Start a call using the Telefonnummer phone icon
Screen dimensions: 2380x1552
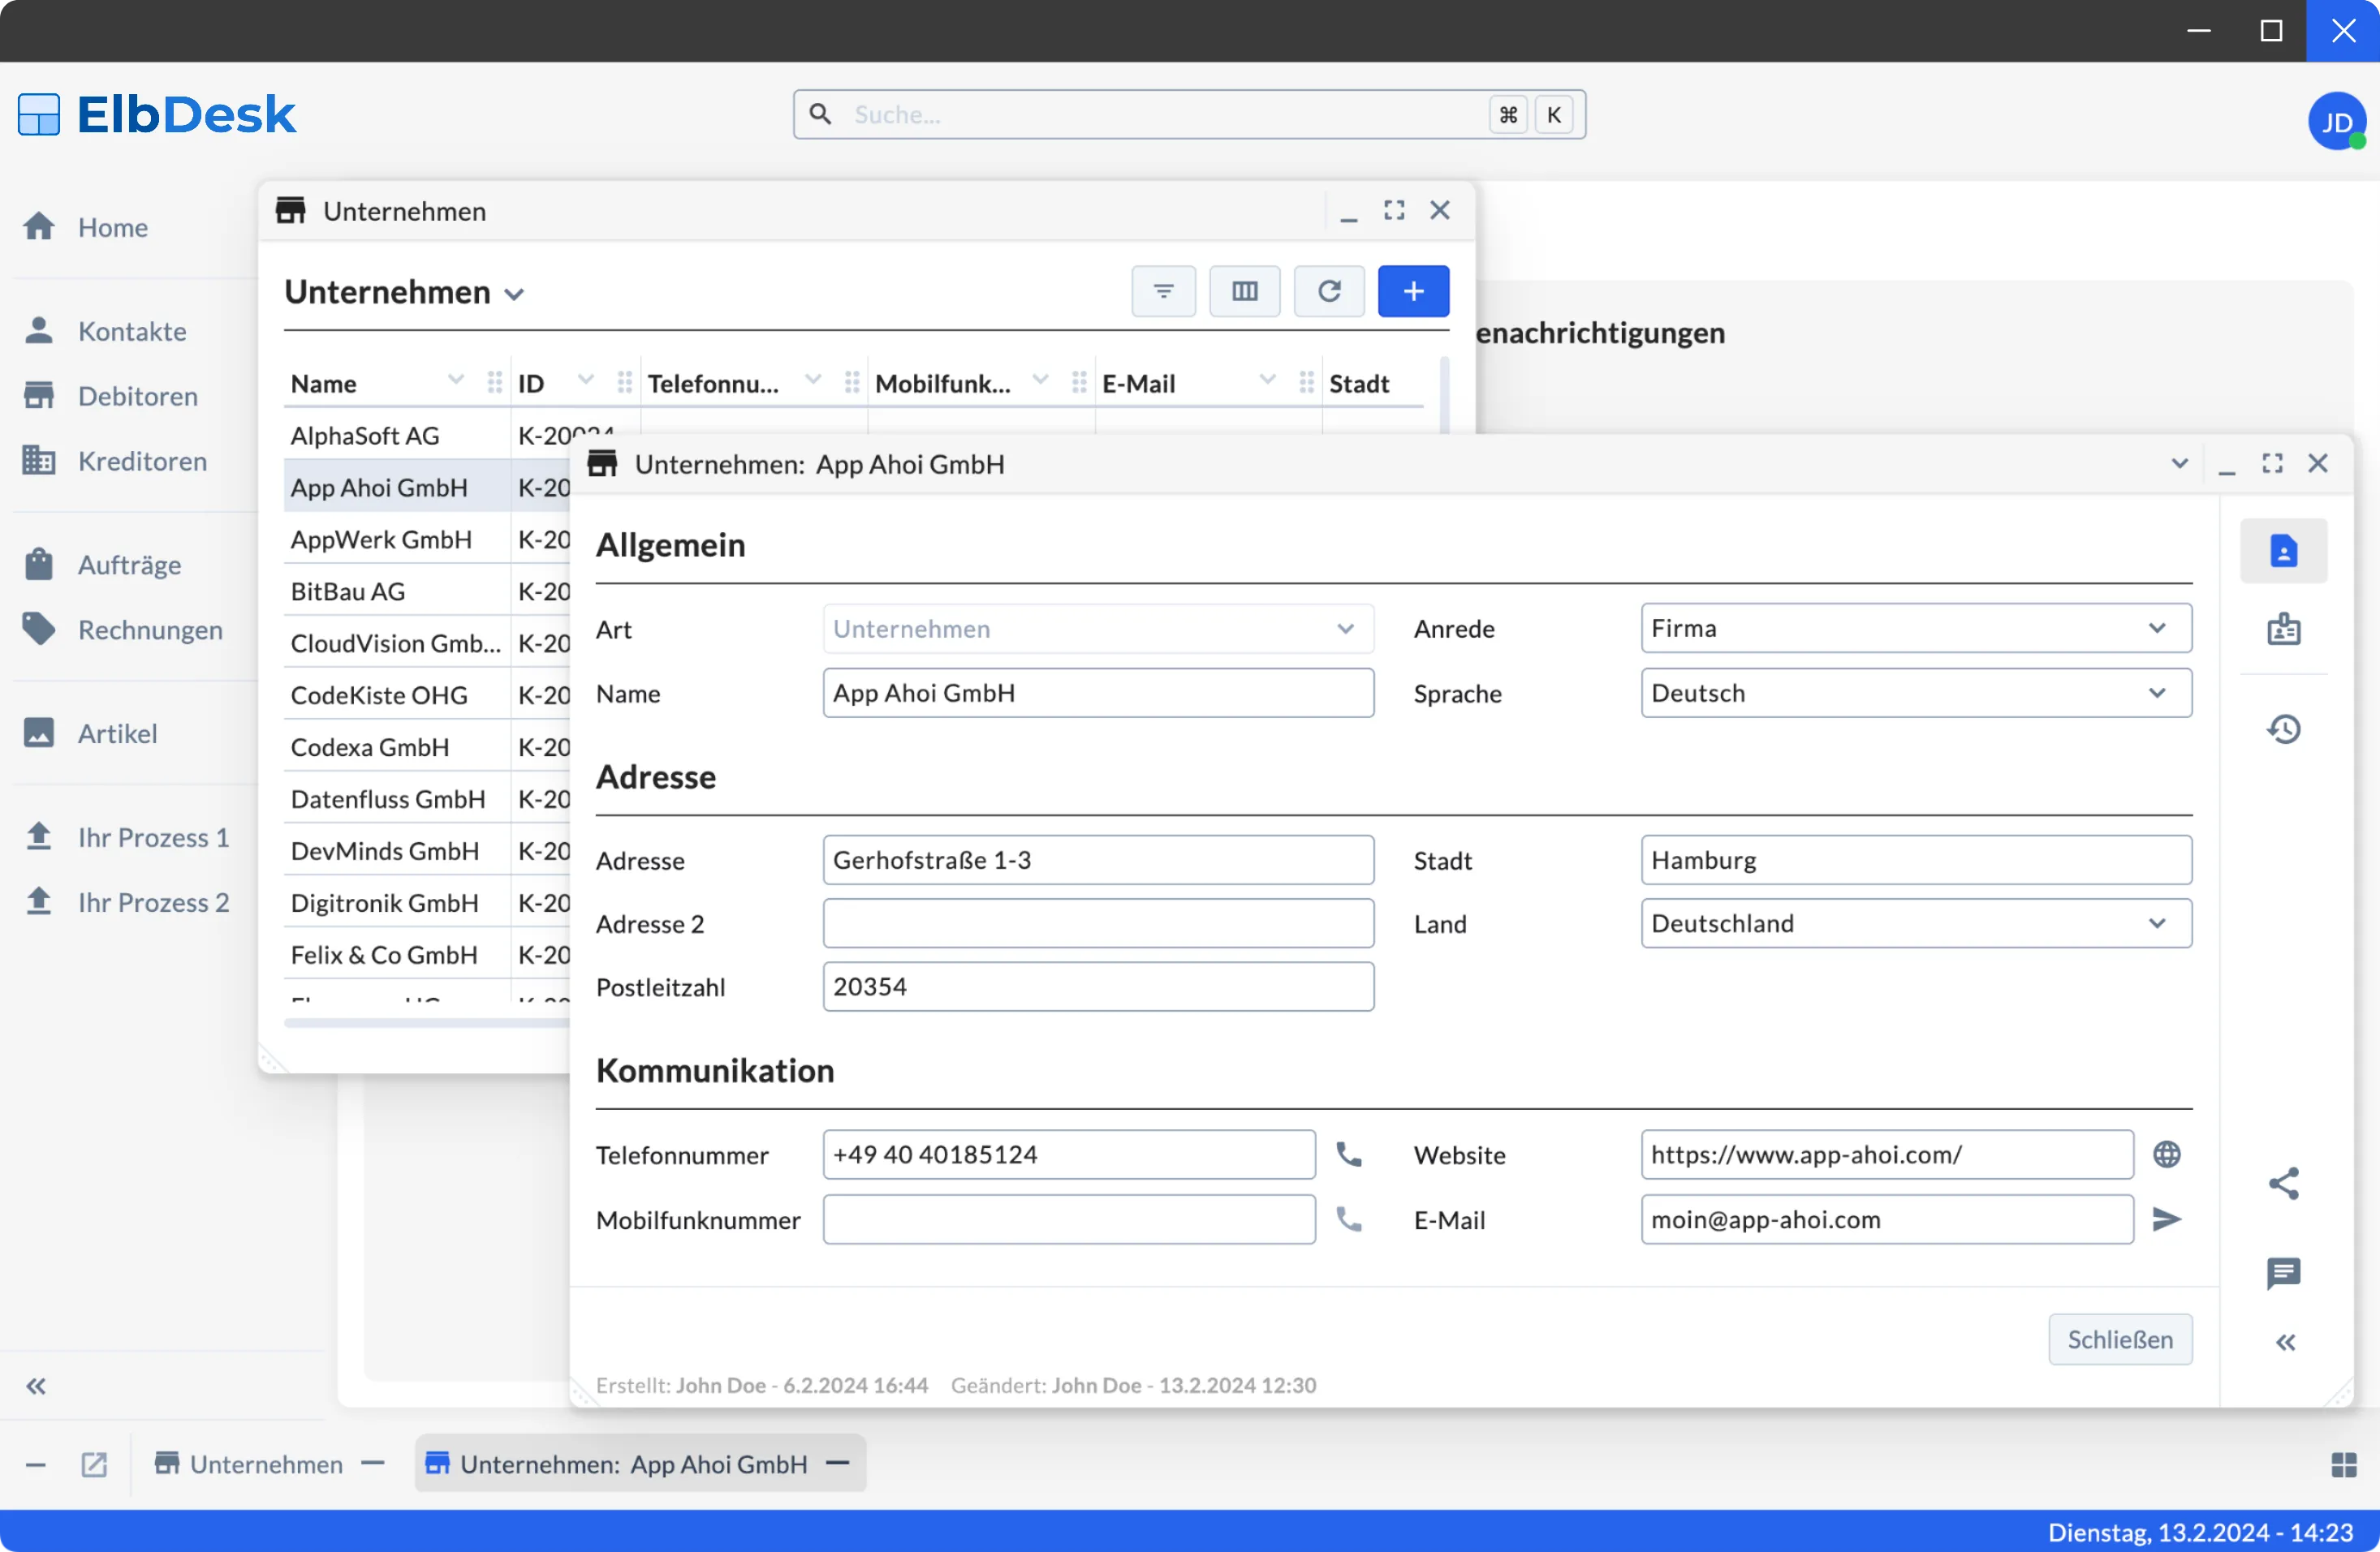tap(1349, 1154)
